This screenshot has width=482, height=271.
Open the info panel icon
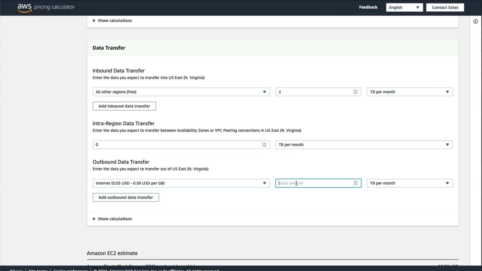pos(475,22)
